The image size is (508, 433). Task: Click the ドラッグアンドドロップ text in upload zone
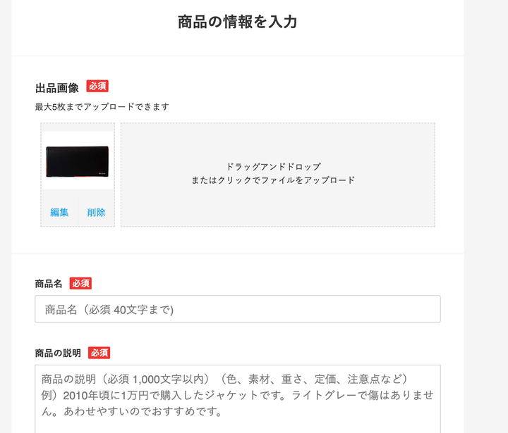tap(274, 167)
